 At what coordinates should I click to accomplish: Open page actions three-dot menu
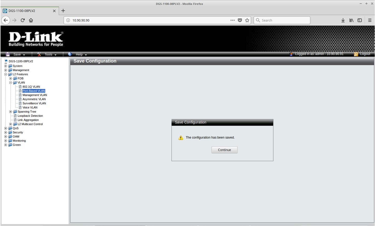pyautogui.click(x=233, y=20)
